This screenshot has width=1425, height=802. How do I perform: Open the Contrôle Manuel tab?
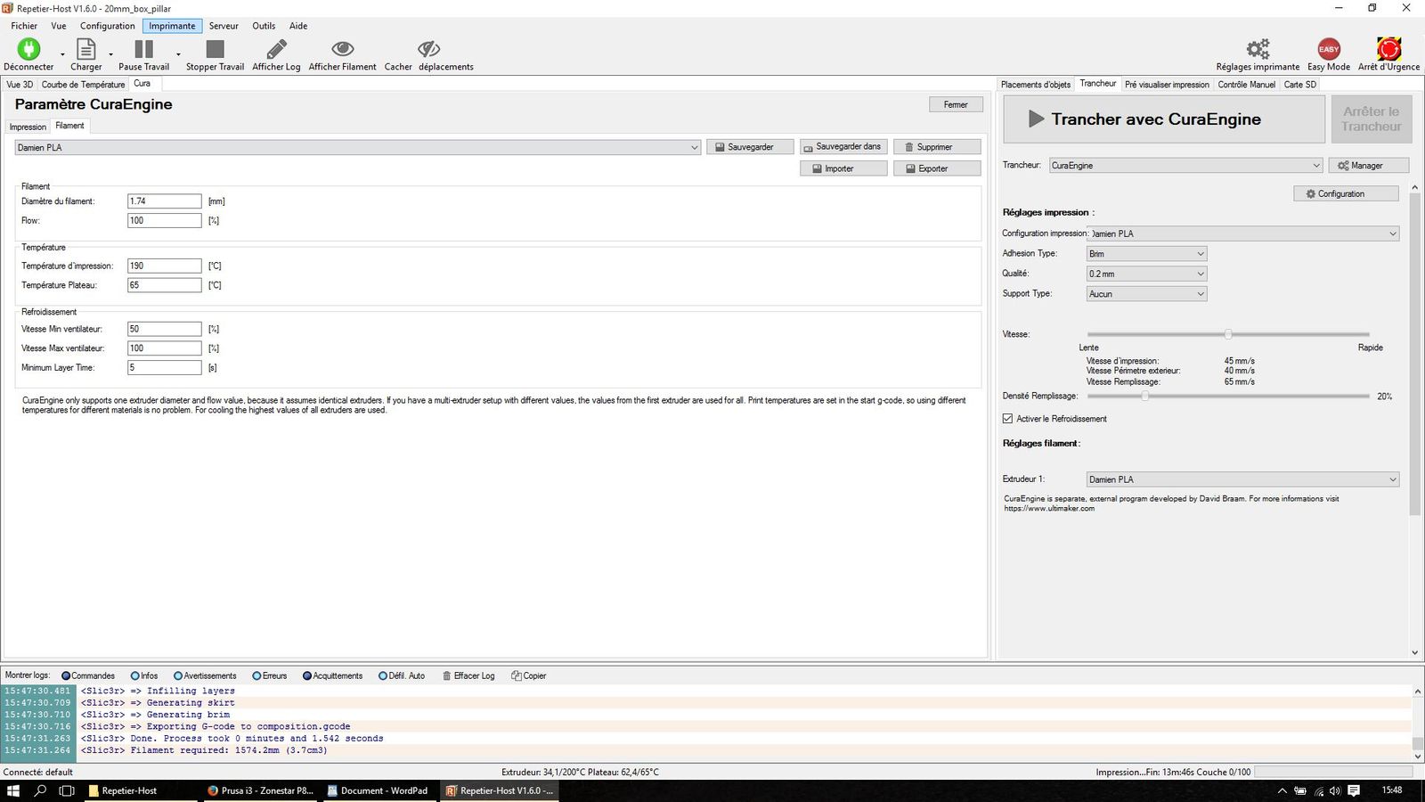(1246, 85)
